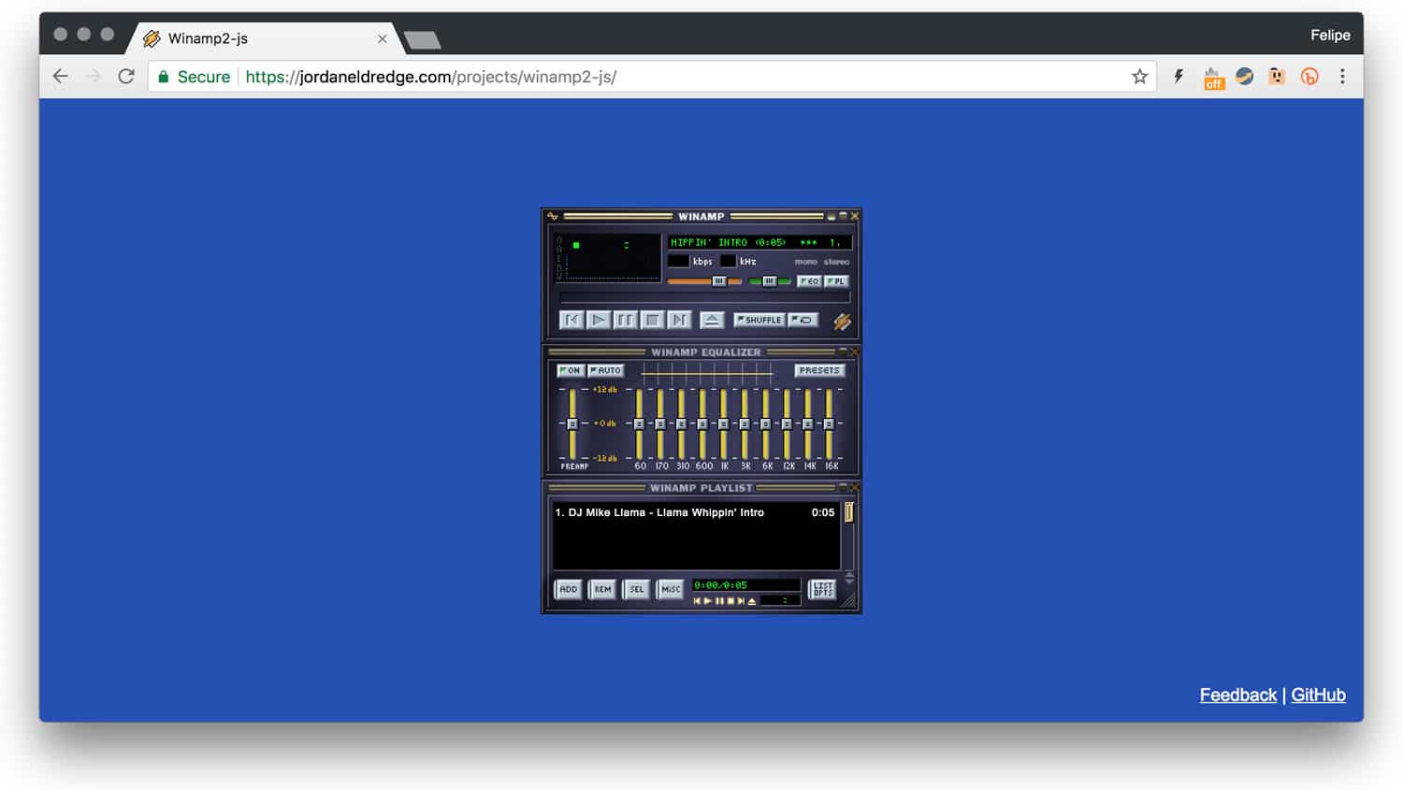1403x790 pixels.
Task: Pause the current track
Action: (625, 320)
